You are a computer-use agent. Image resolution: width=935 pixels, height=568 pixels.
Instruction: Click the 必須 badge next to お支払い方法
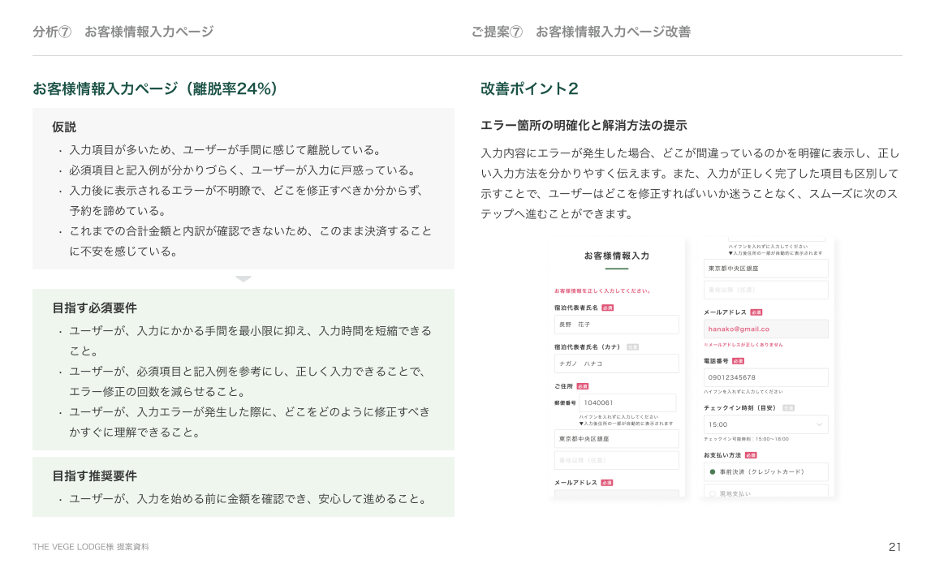[751, 455]
